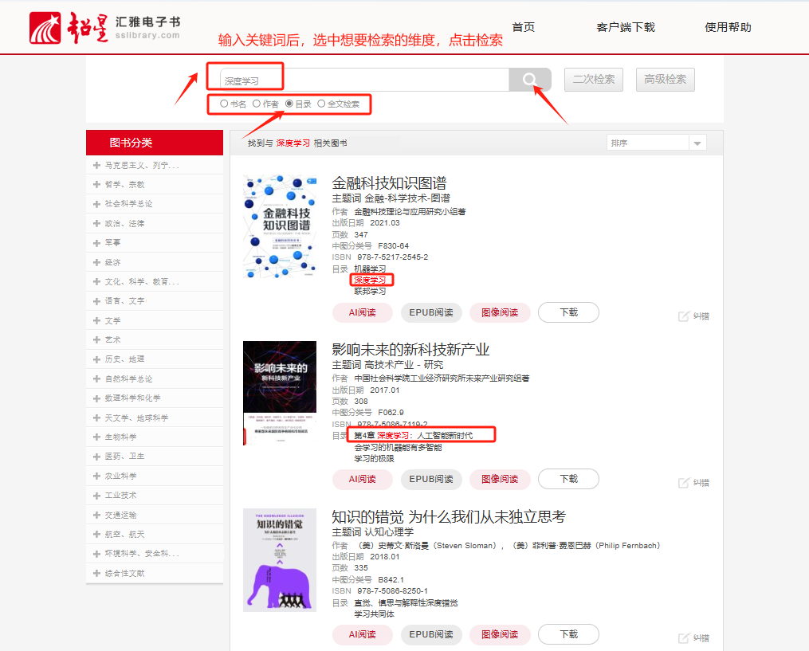
Task: Select the 书名 radio button
Action: 224,104
